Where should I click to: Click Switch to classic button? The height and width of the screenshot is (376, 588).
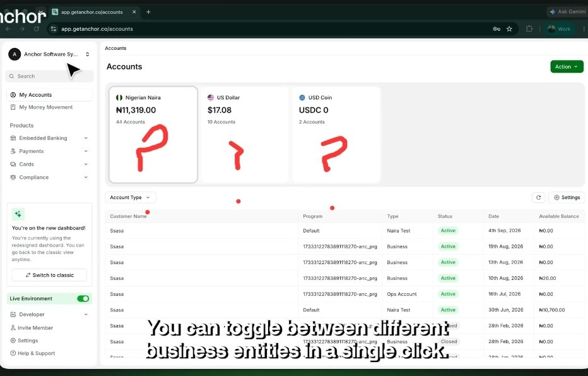(x=49, y=275)
